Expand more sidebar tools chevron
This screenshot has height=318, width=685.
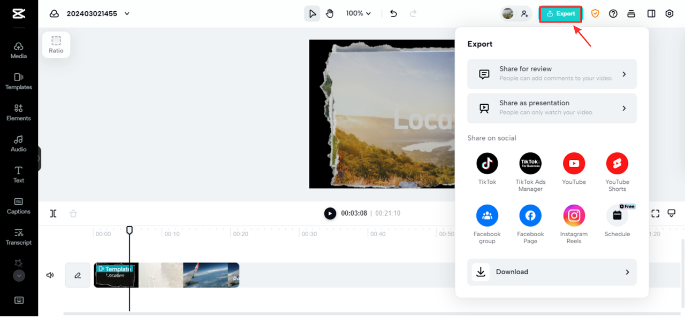pyautogui.click(x=19, y=276)
